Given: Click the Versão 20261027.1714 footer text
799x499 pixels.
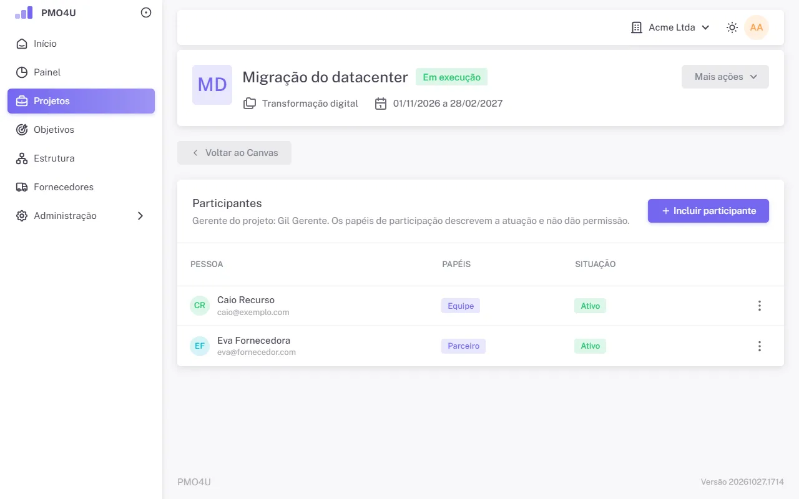Looking at the screenshot, I should tap(742, 482).
